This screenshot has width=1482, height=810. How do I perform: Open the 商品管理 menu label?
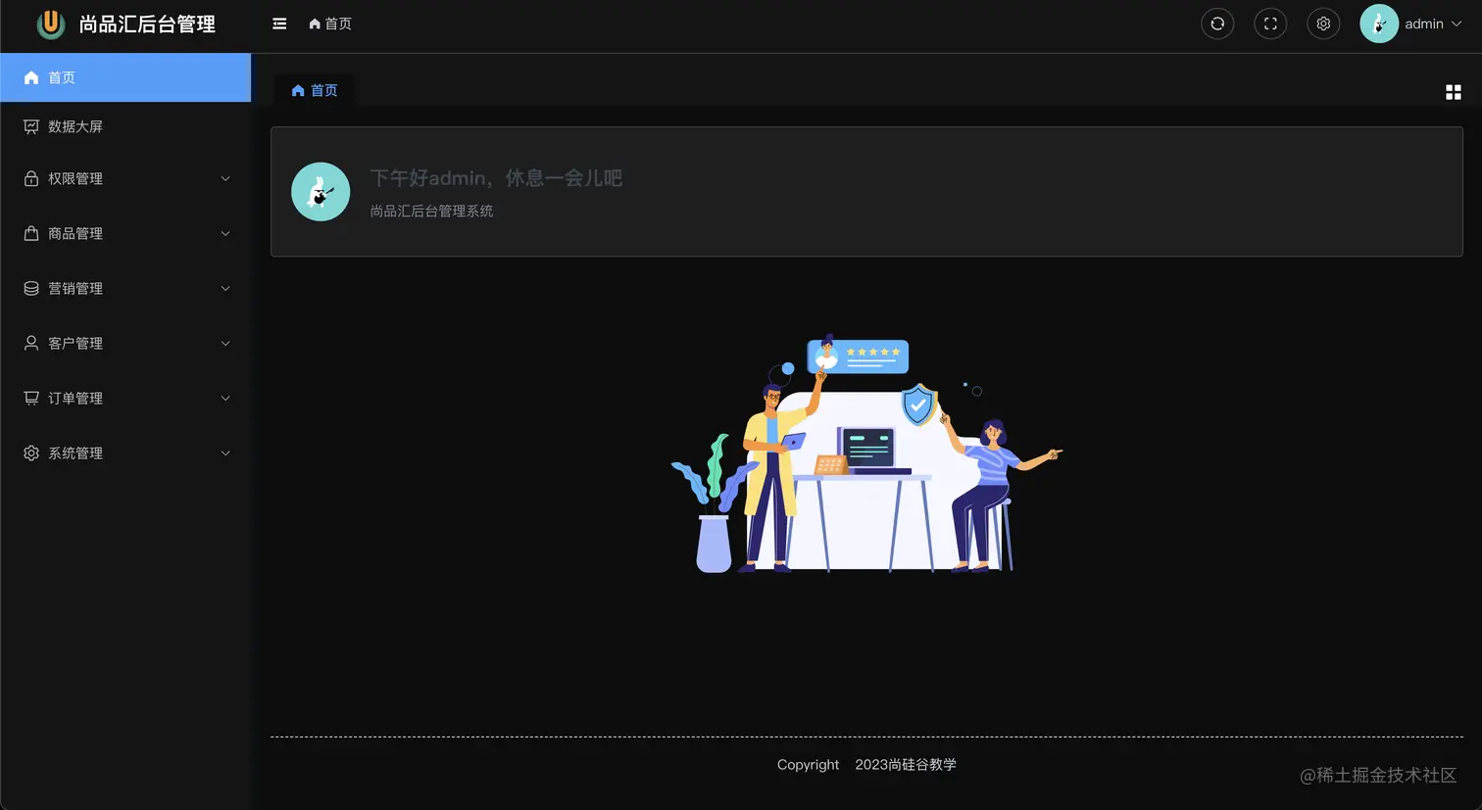tap(75, 233)
